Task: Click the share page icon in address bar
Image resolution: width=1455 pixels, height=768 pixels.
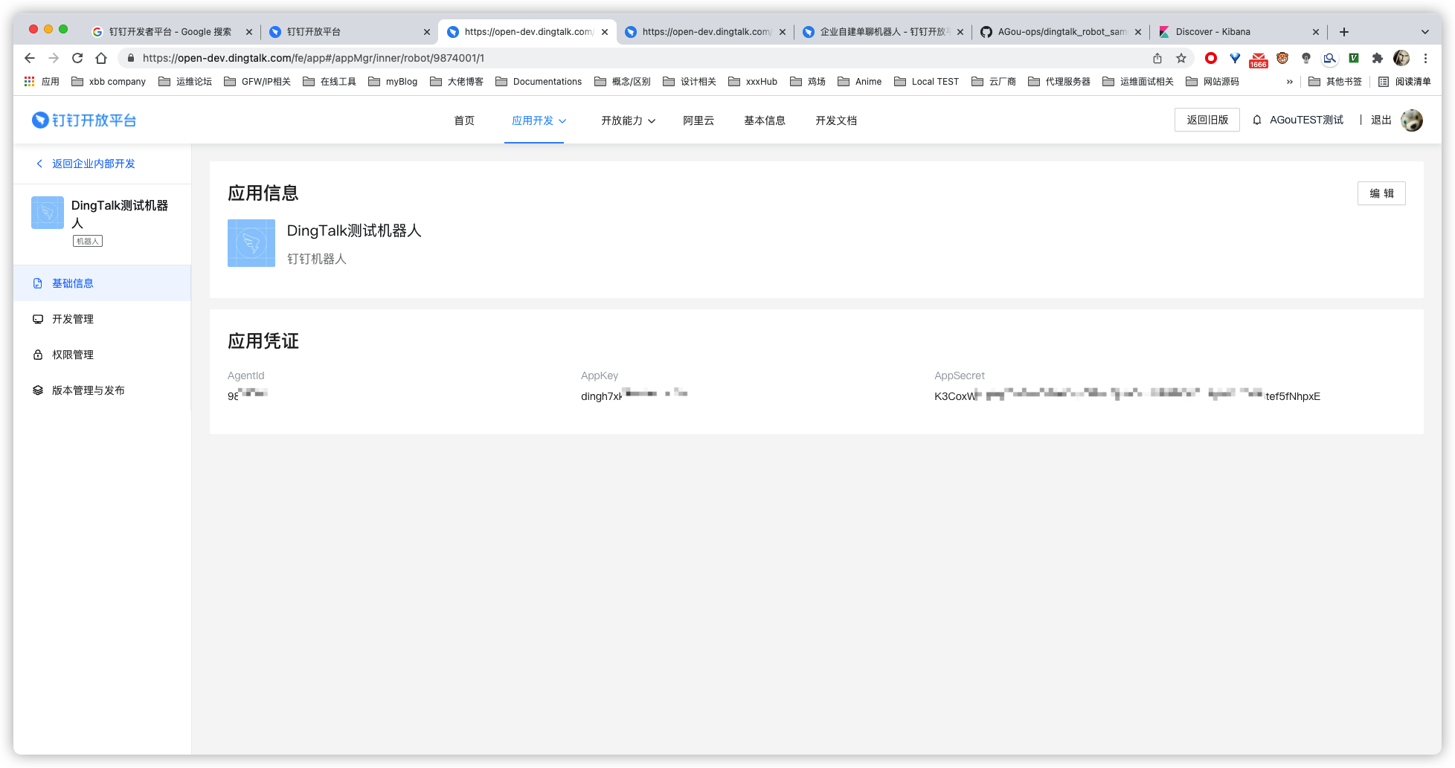Action: (x=1157, y=58)
